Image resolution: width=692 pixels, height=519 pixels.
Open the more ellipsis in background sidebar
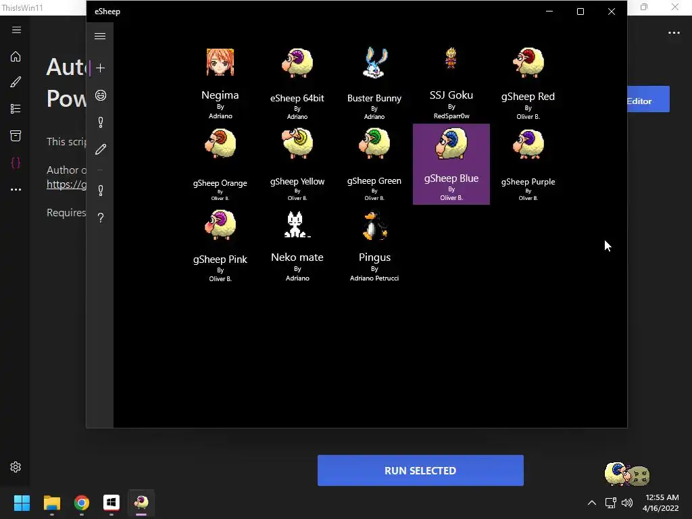(16, 189)
